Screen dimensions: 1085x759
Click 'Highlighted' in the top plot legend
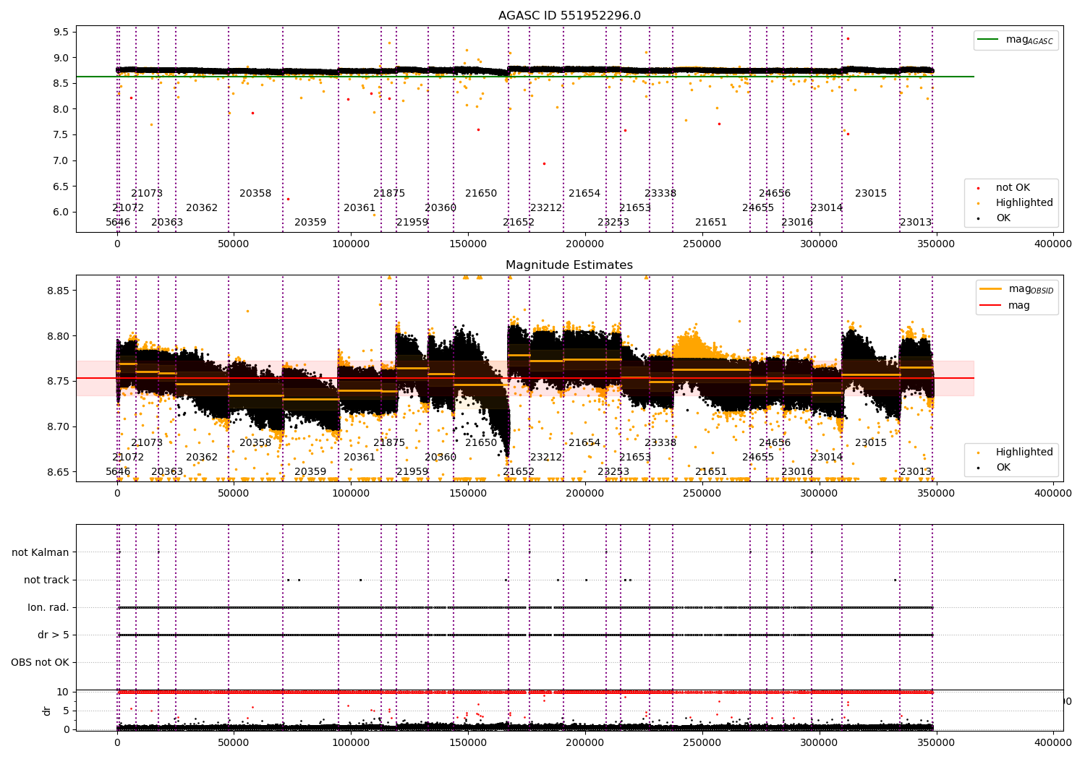pos(1024,203)
